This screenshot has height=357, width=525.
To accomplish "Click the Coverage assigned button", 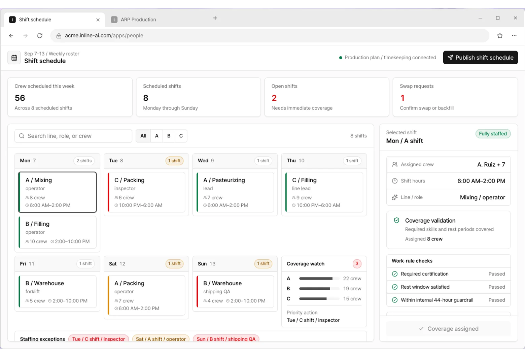I will coord(448,329).
